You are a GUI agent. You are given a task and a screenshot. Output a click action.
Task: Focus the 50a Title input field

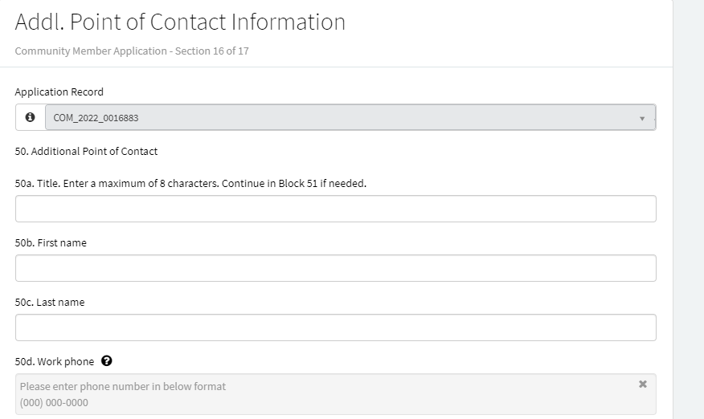[335, 209]
